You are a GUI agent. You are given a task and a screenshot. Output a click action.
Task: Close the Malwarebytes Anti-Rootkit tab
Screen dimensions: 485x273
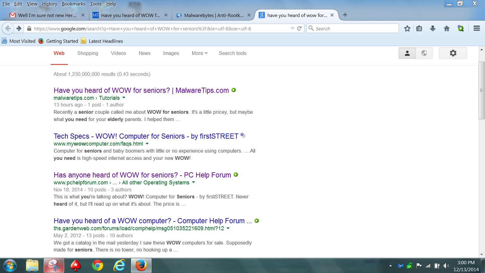tap(249, 15)
